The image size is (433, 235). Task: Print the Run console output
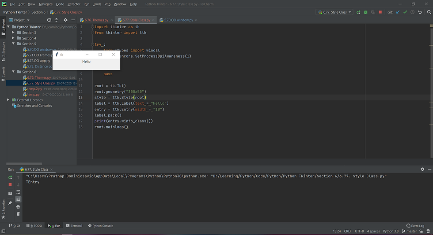pyautogui.click(x=18, y=207)
